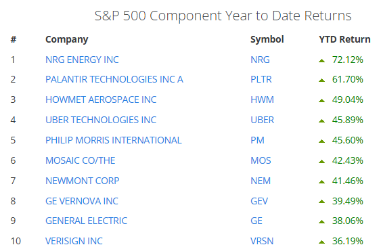Click the PALANTIR TECHNOLOGIES INC A link
Image resolution: width=381 pixels, height=247 pixels.
(x=114, y=79)
